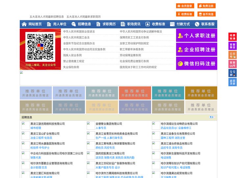Open link 五大连池人才网最新招聘信息
Image resolution: width=237 pixels, height=178 pixels.
46,17
